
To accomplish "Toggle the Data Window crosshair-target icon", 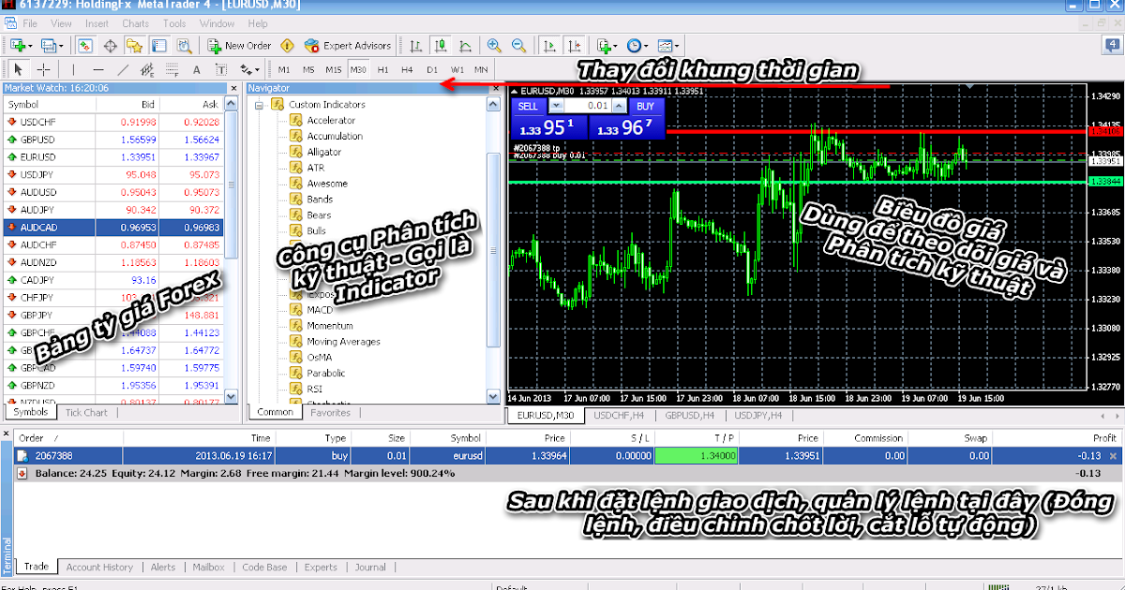I will coord(111,45).
